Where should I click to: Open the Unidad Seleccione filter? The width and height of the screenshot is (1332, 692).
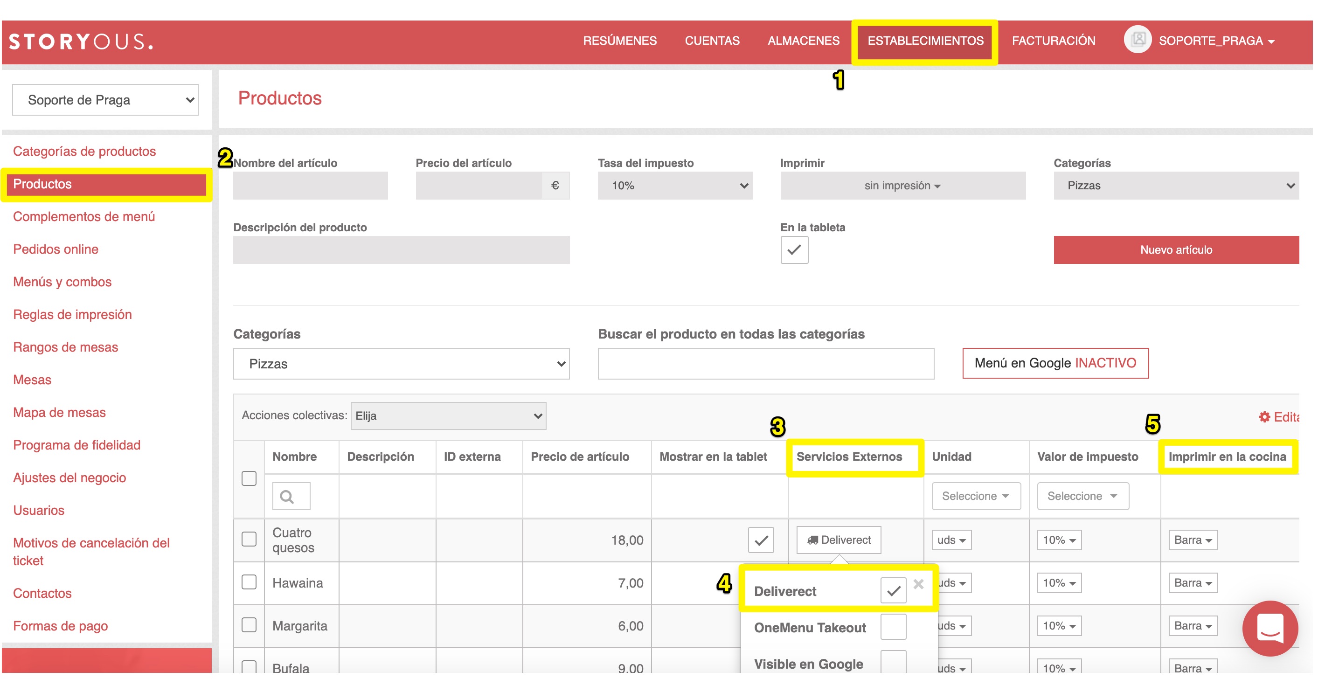coord(976,496)
